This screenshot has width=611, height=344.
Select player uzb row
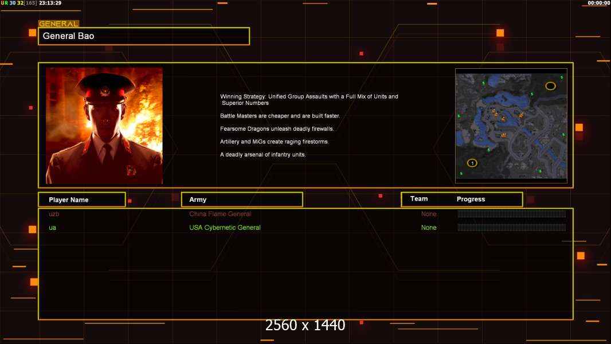tap(305, 214)
